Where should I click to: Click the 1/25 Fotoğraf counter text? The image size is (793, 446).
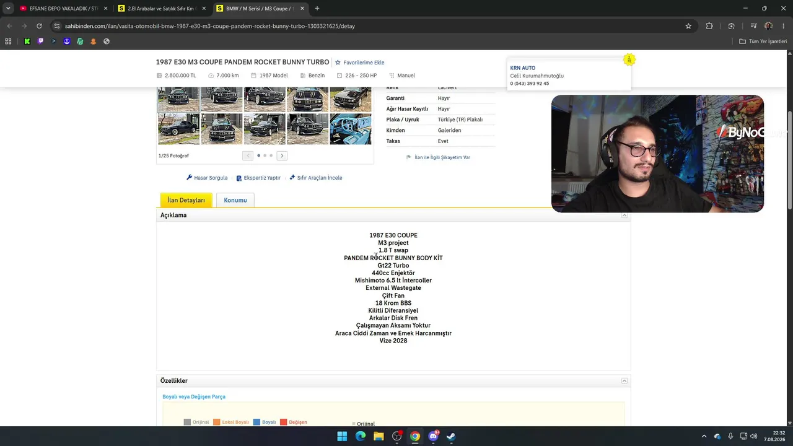pos(173,155)
